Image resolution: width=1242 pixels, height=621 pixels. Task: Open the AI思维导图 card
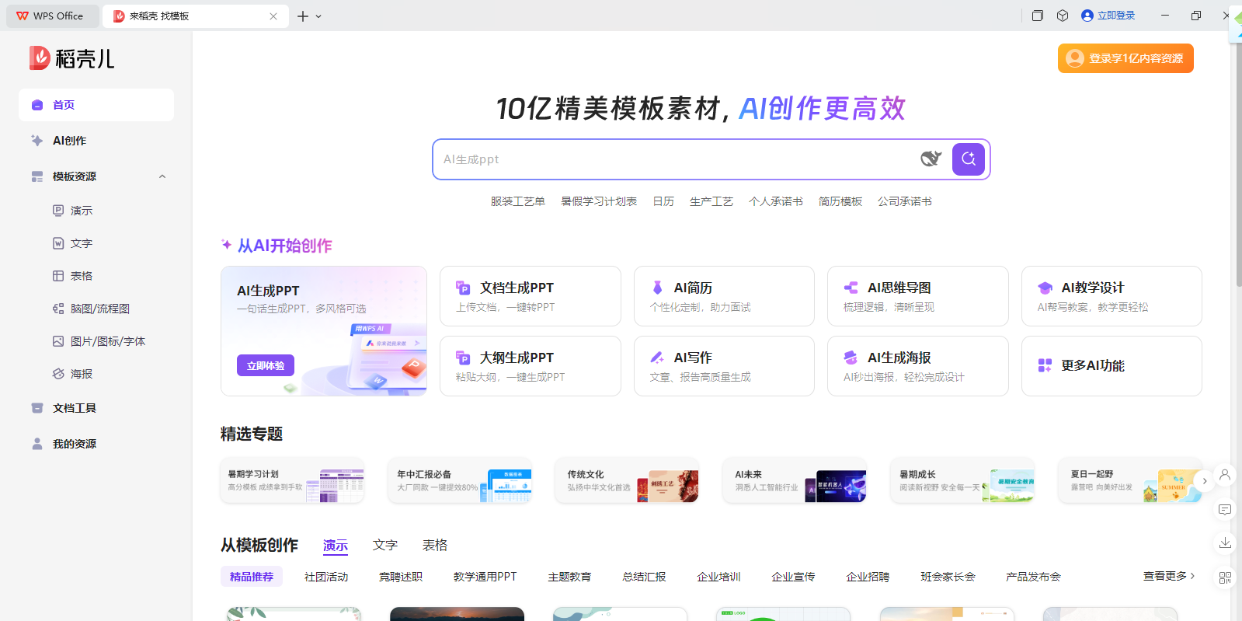click(918, 296)
